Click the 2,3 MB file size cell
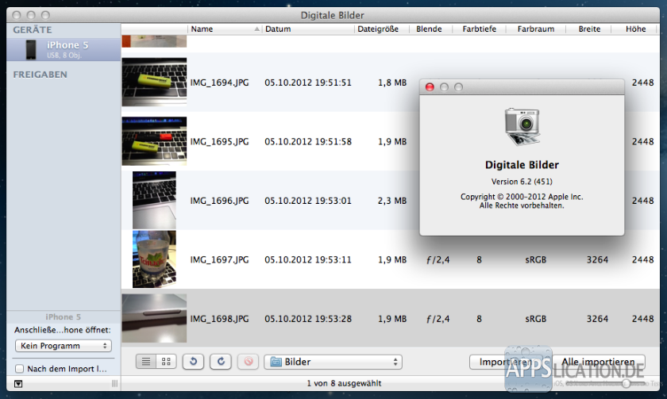The width and height of the screenshot is (667, 399). (x=392, y=201)
